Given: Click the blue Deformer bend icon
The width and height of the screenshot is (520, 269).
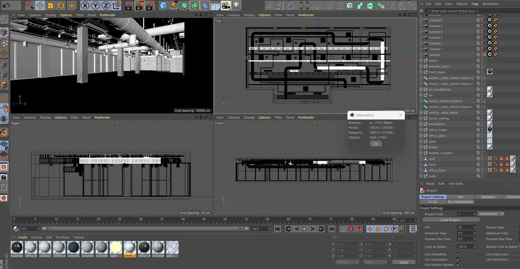Looking at the screenshot, I should click(x=205, y=5).
